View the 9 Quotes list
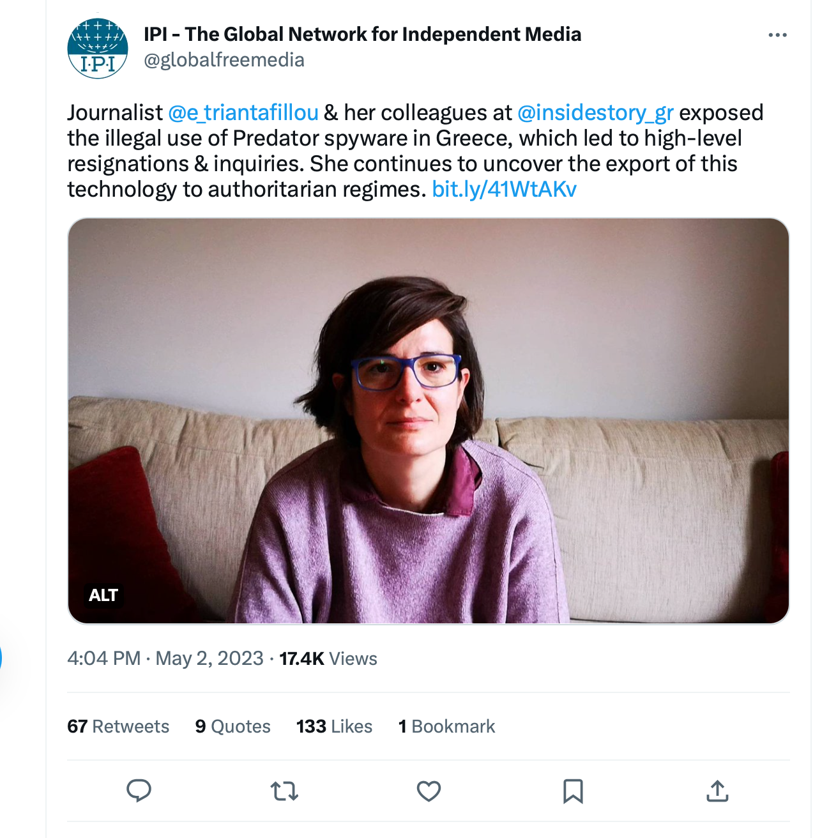Viewport: 829px width, 838px height. point(233,726)
